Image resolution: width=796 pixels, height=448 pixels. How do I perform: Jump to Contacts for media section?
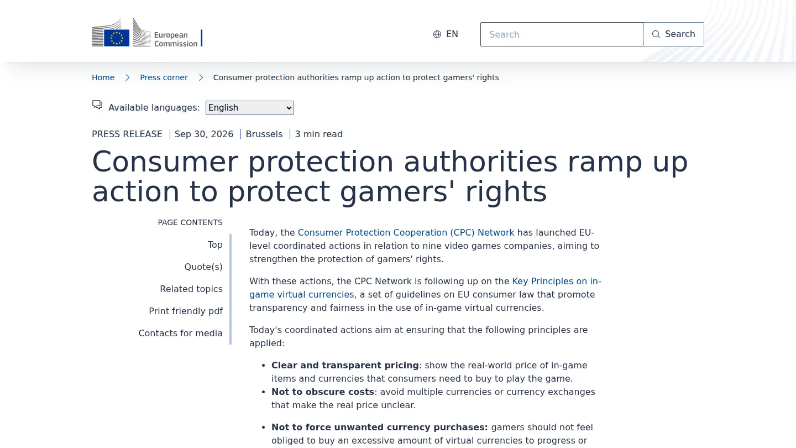tap(180, 333)
